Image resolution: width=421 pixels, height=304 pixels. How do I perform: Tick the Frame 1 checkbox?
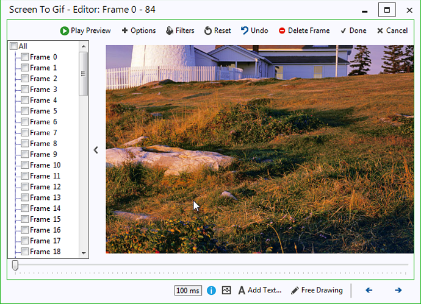click(24, 68)
